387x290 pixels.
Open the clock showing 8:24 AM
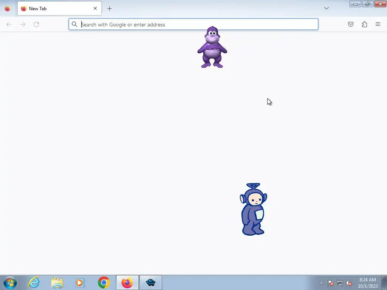point(368,282)
